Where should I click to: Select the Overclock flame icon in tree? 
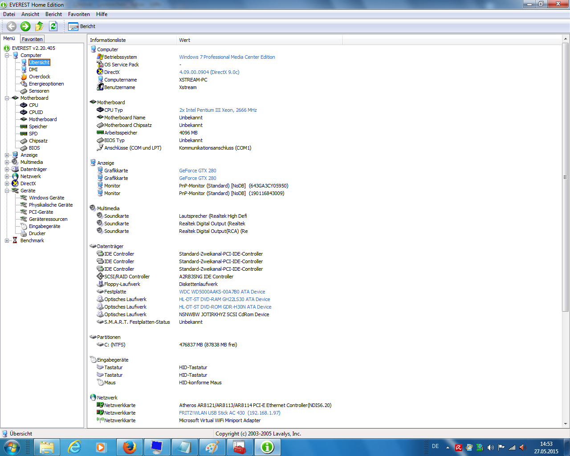coord(24,77)
